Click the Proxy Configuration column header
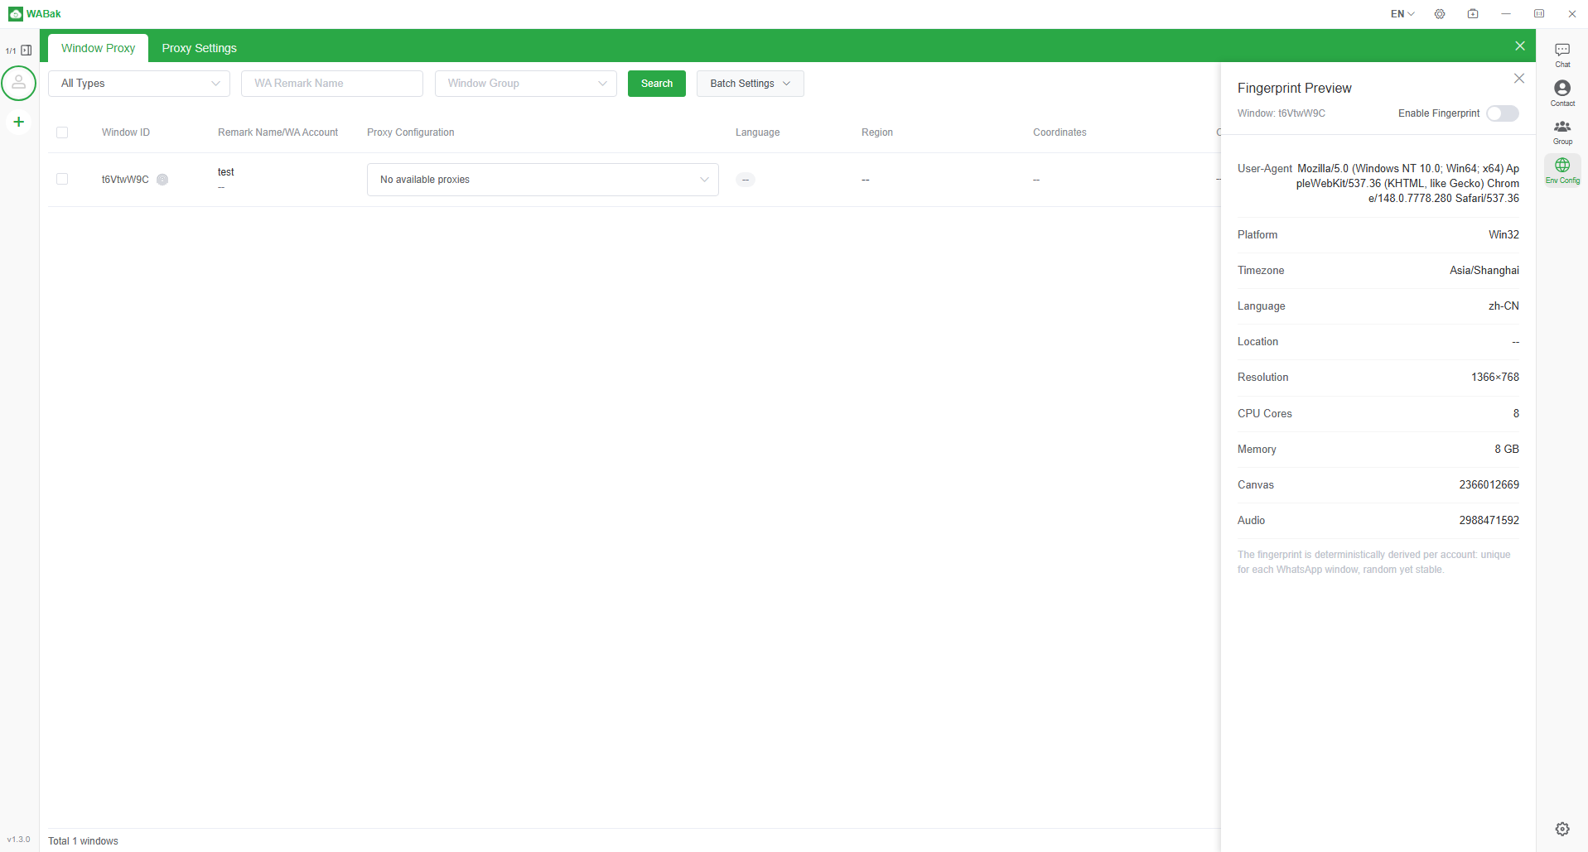The image size is (1588, 852). [410, 132]
